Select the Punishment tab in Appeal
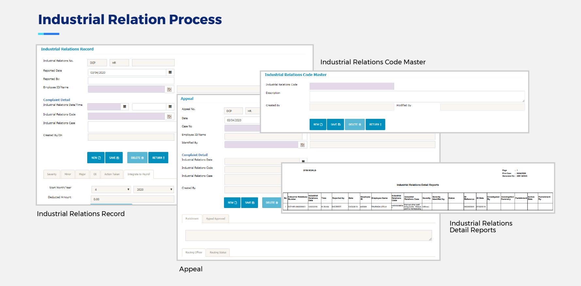The width and height of the screenshot is (581, 286). 192,219
